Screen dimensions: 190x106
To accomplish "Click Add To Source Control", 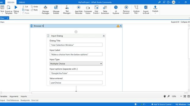I will 161,104.
